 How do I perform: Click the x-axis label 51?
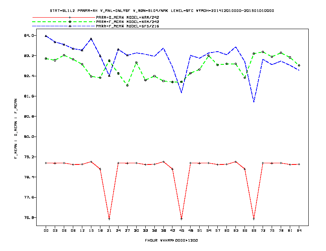click(x=200, y=230)
